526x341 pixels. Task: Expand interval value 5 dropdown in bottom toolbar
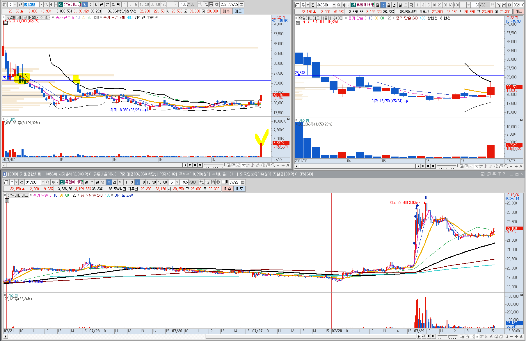[x=177, y=182]
